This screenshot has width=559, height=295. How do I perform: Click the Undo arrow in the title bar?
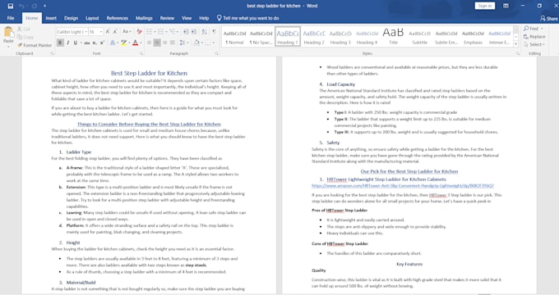click(x=21, y=6)
